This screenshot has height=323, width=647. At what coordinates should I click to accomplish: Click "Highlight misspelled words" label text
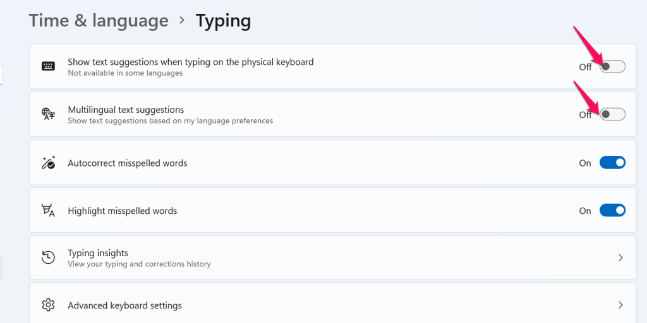(123, 211)
